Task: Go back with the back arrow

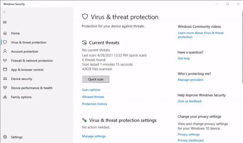Action: point(5,12)
